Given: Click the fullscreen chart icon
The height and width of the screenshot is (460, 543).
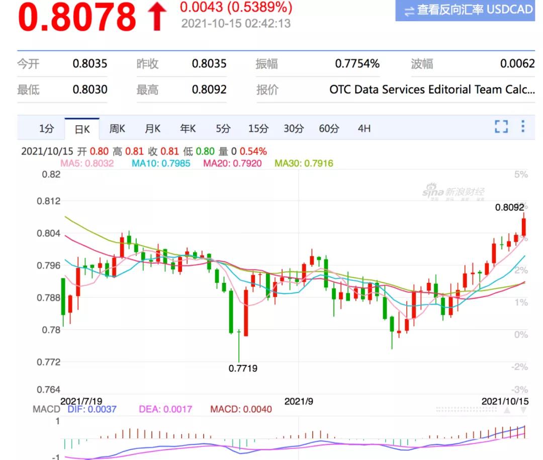Looking at the screenshot, I should click(501, 127).
